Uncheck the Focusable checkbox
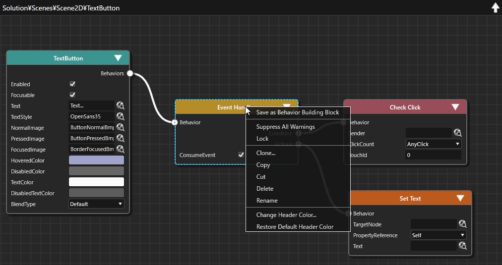The image size is (502, 265). [x=72, y=95]
